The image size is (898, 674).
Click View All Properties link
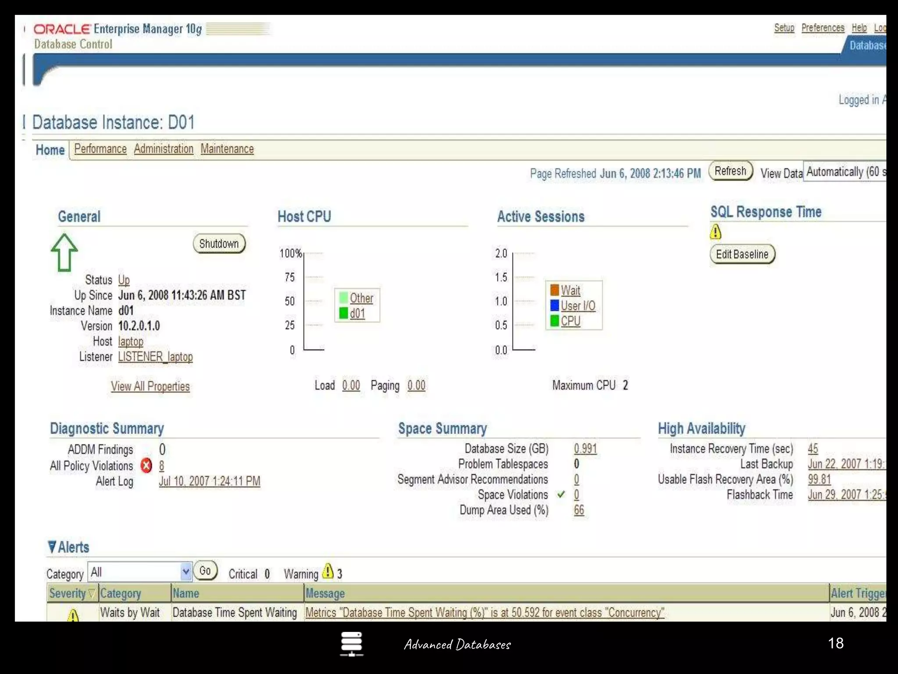coord(150,386)
